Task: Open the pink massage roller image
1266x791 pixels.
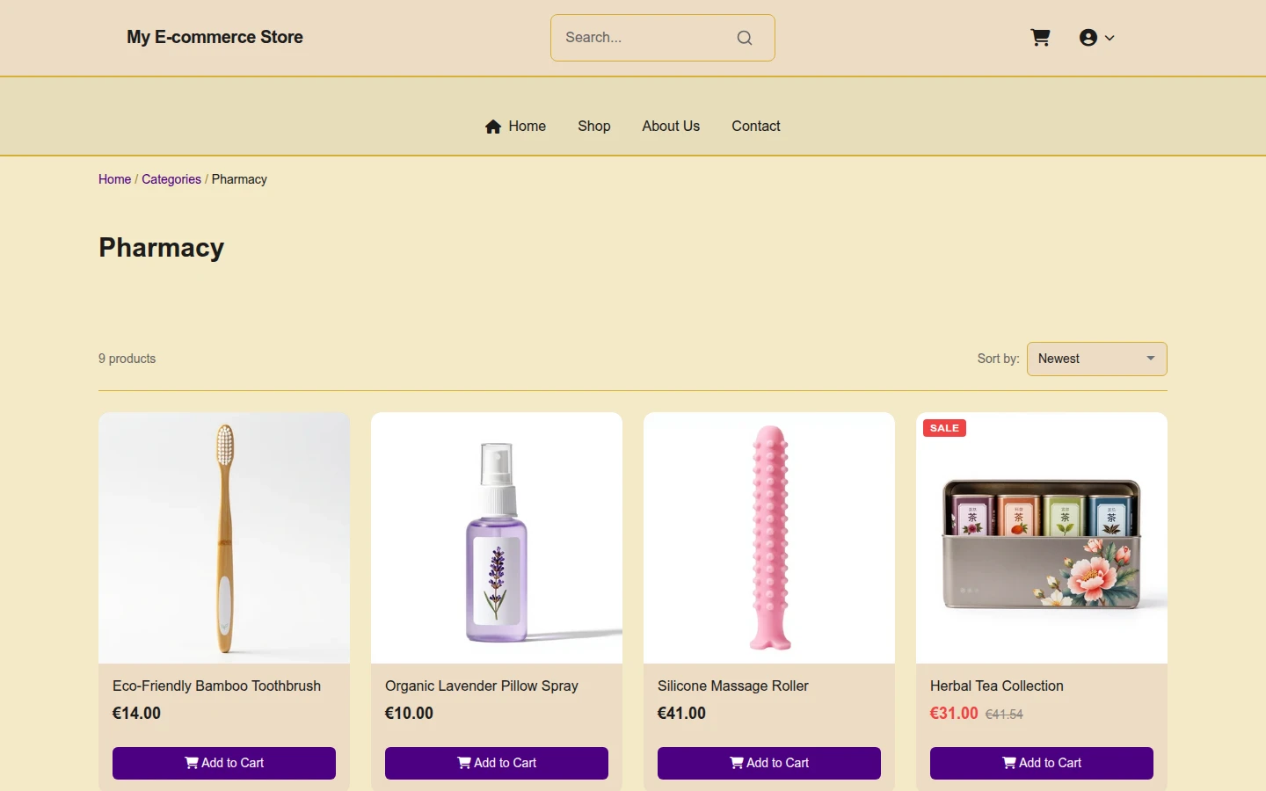Action: coord(769,538)
